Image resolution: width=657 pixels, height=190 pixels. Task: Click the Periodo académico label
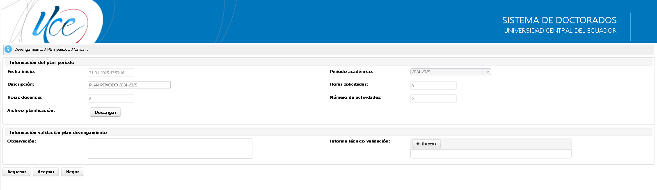click(x=352, y=72)
